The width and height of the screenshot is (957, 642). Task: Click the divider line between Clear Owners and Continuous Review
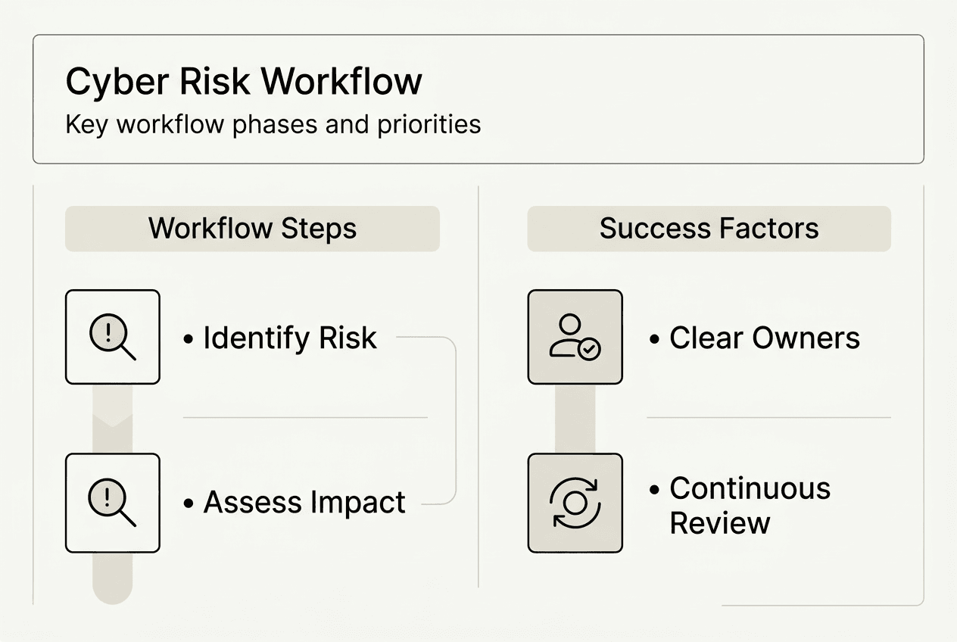point(768,417)
